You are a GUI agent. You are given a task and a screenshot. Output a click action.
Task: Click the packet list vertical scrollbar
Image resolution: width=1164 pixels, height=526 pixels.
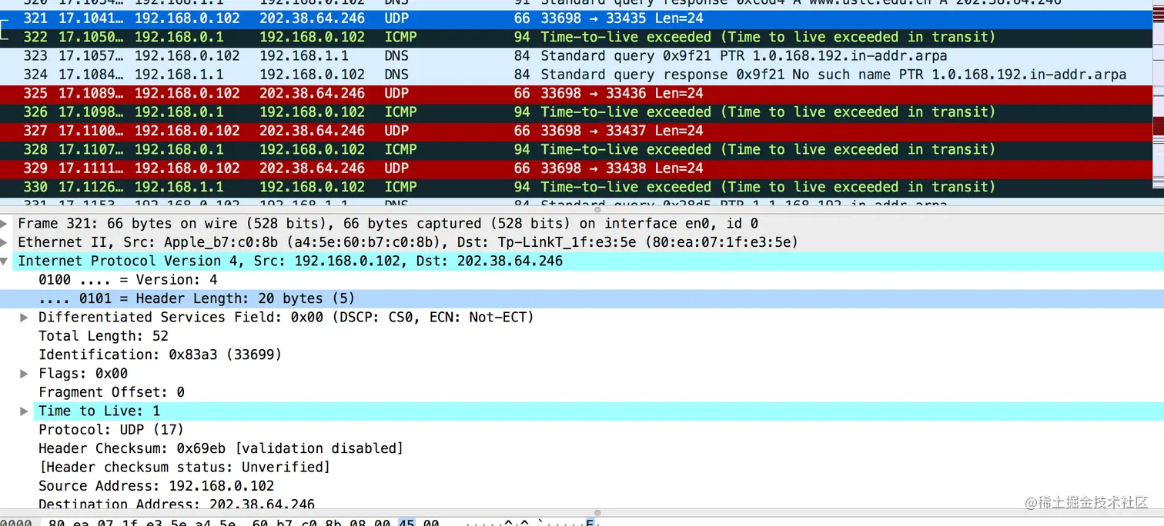point(1158,92)
